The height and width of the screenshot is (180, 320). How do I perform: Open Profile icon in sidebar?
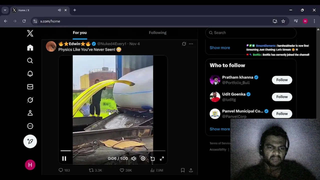pos(30,113)
